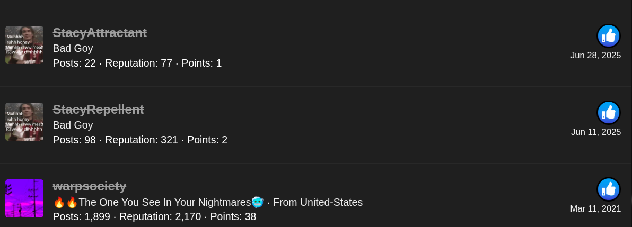Viewport: 632px width, 227px height.
Task: Open StacyAttractant's avatar image
Action: (24, 45)
